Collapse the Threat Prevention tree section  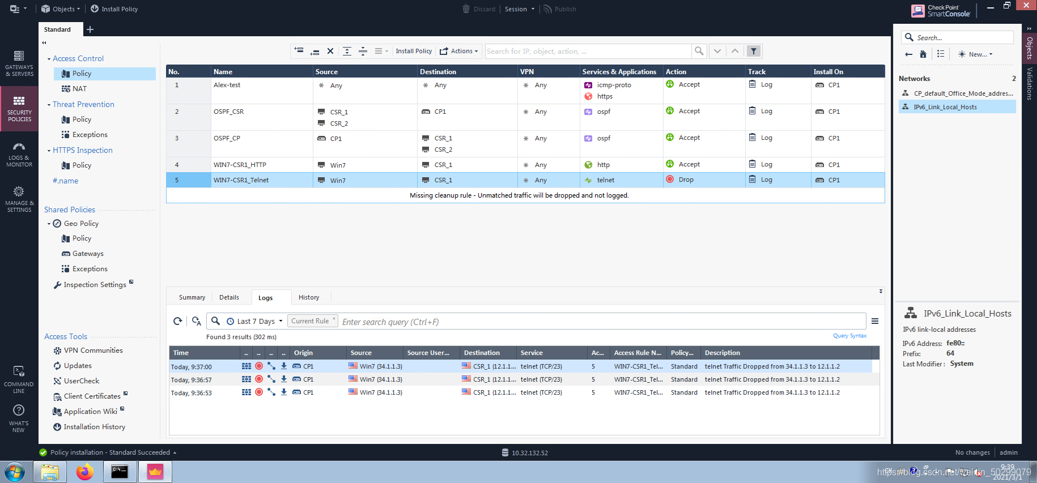coord(49,105)
